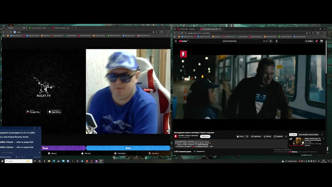Bookmark the rulet.tv page with star
Image resolution: width=332 pixels, height=187 pixels.
pyautogui.click(x=156, y=32)
